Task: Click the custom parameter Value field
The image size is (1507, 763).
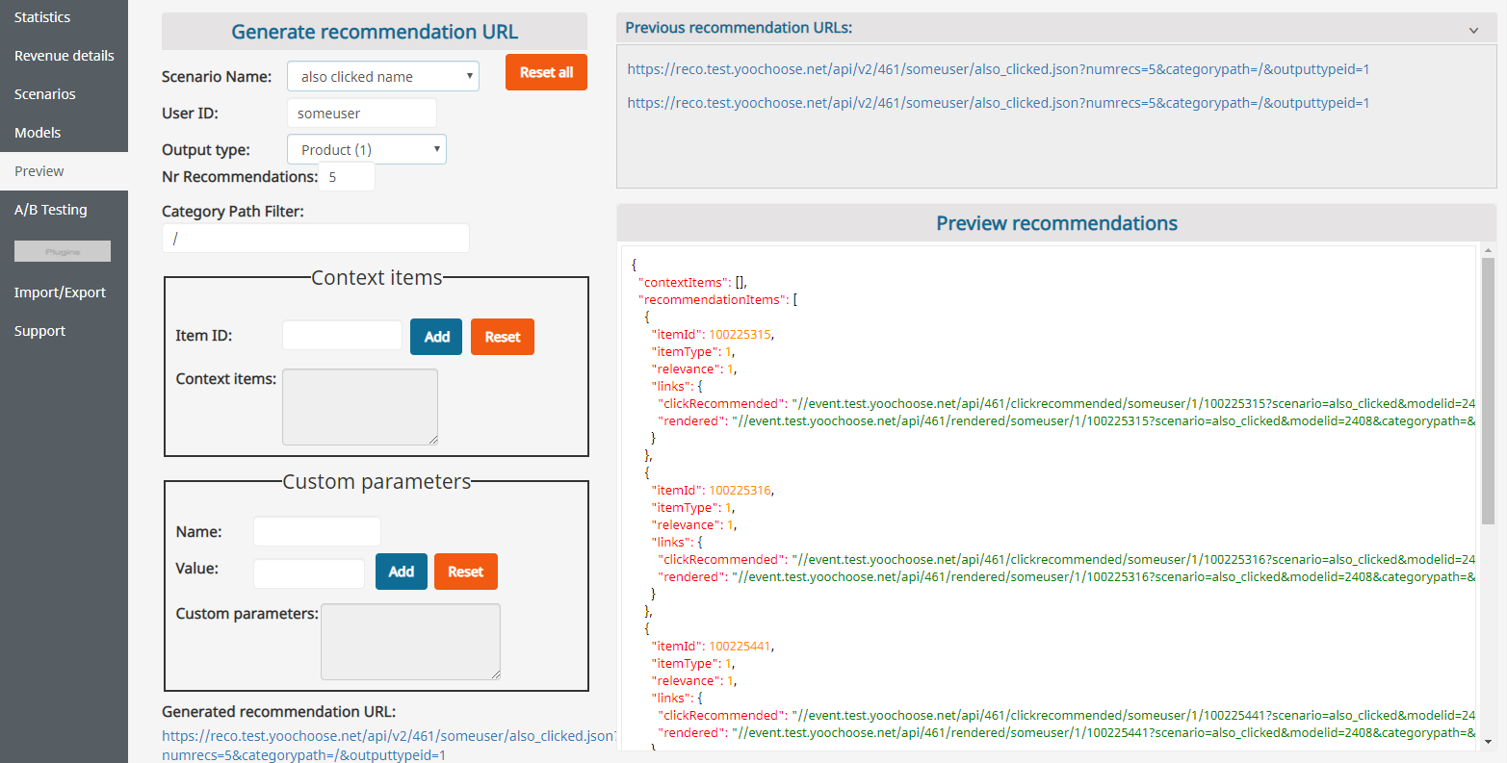Action: (309, 573)
